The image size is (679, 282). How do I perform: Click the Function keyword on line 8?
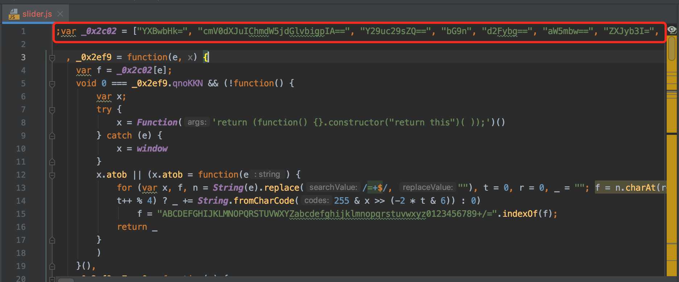157,123
